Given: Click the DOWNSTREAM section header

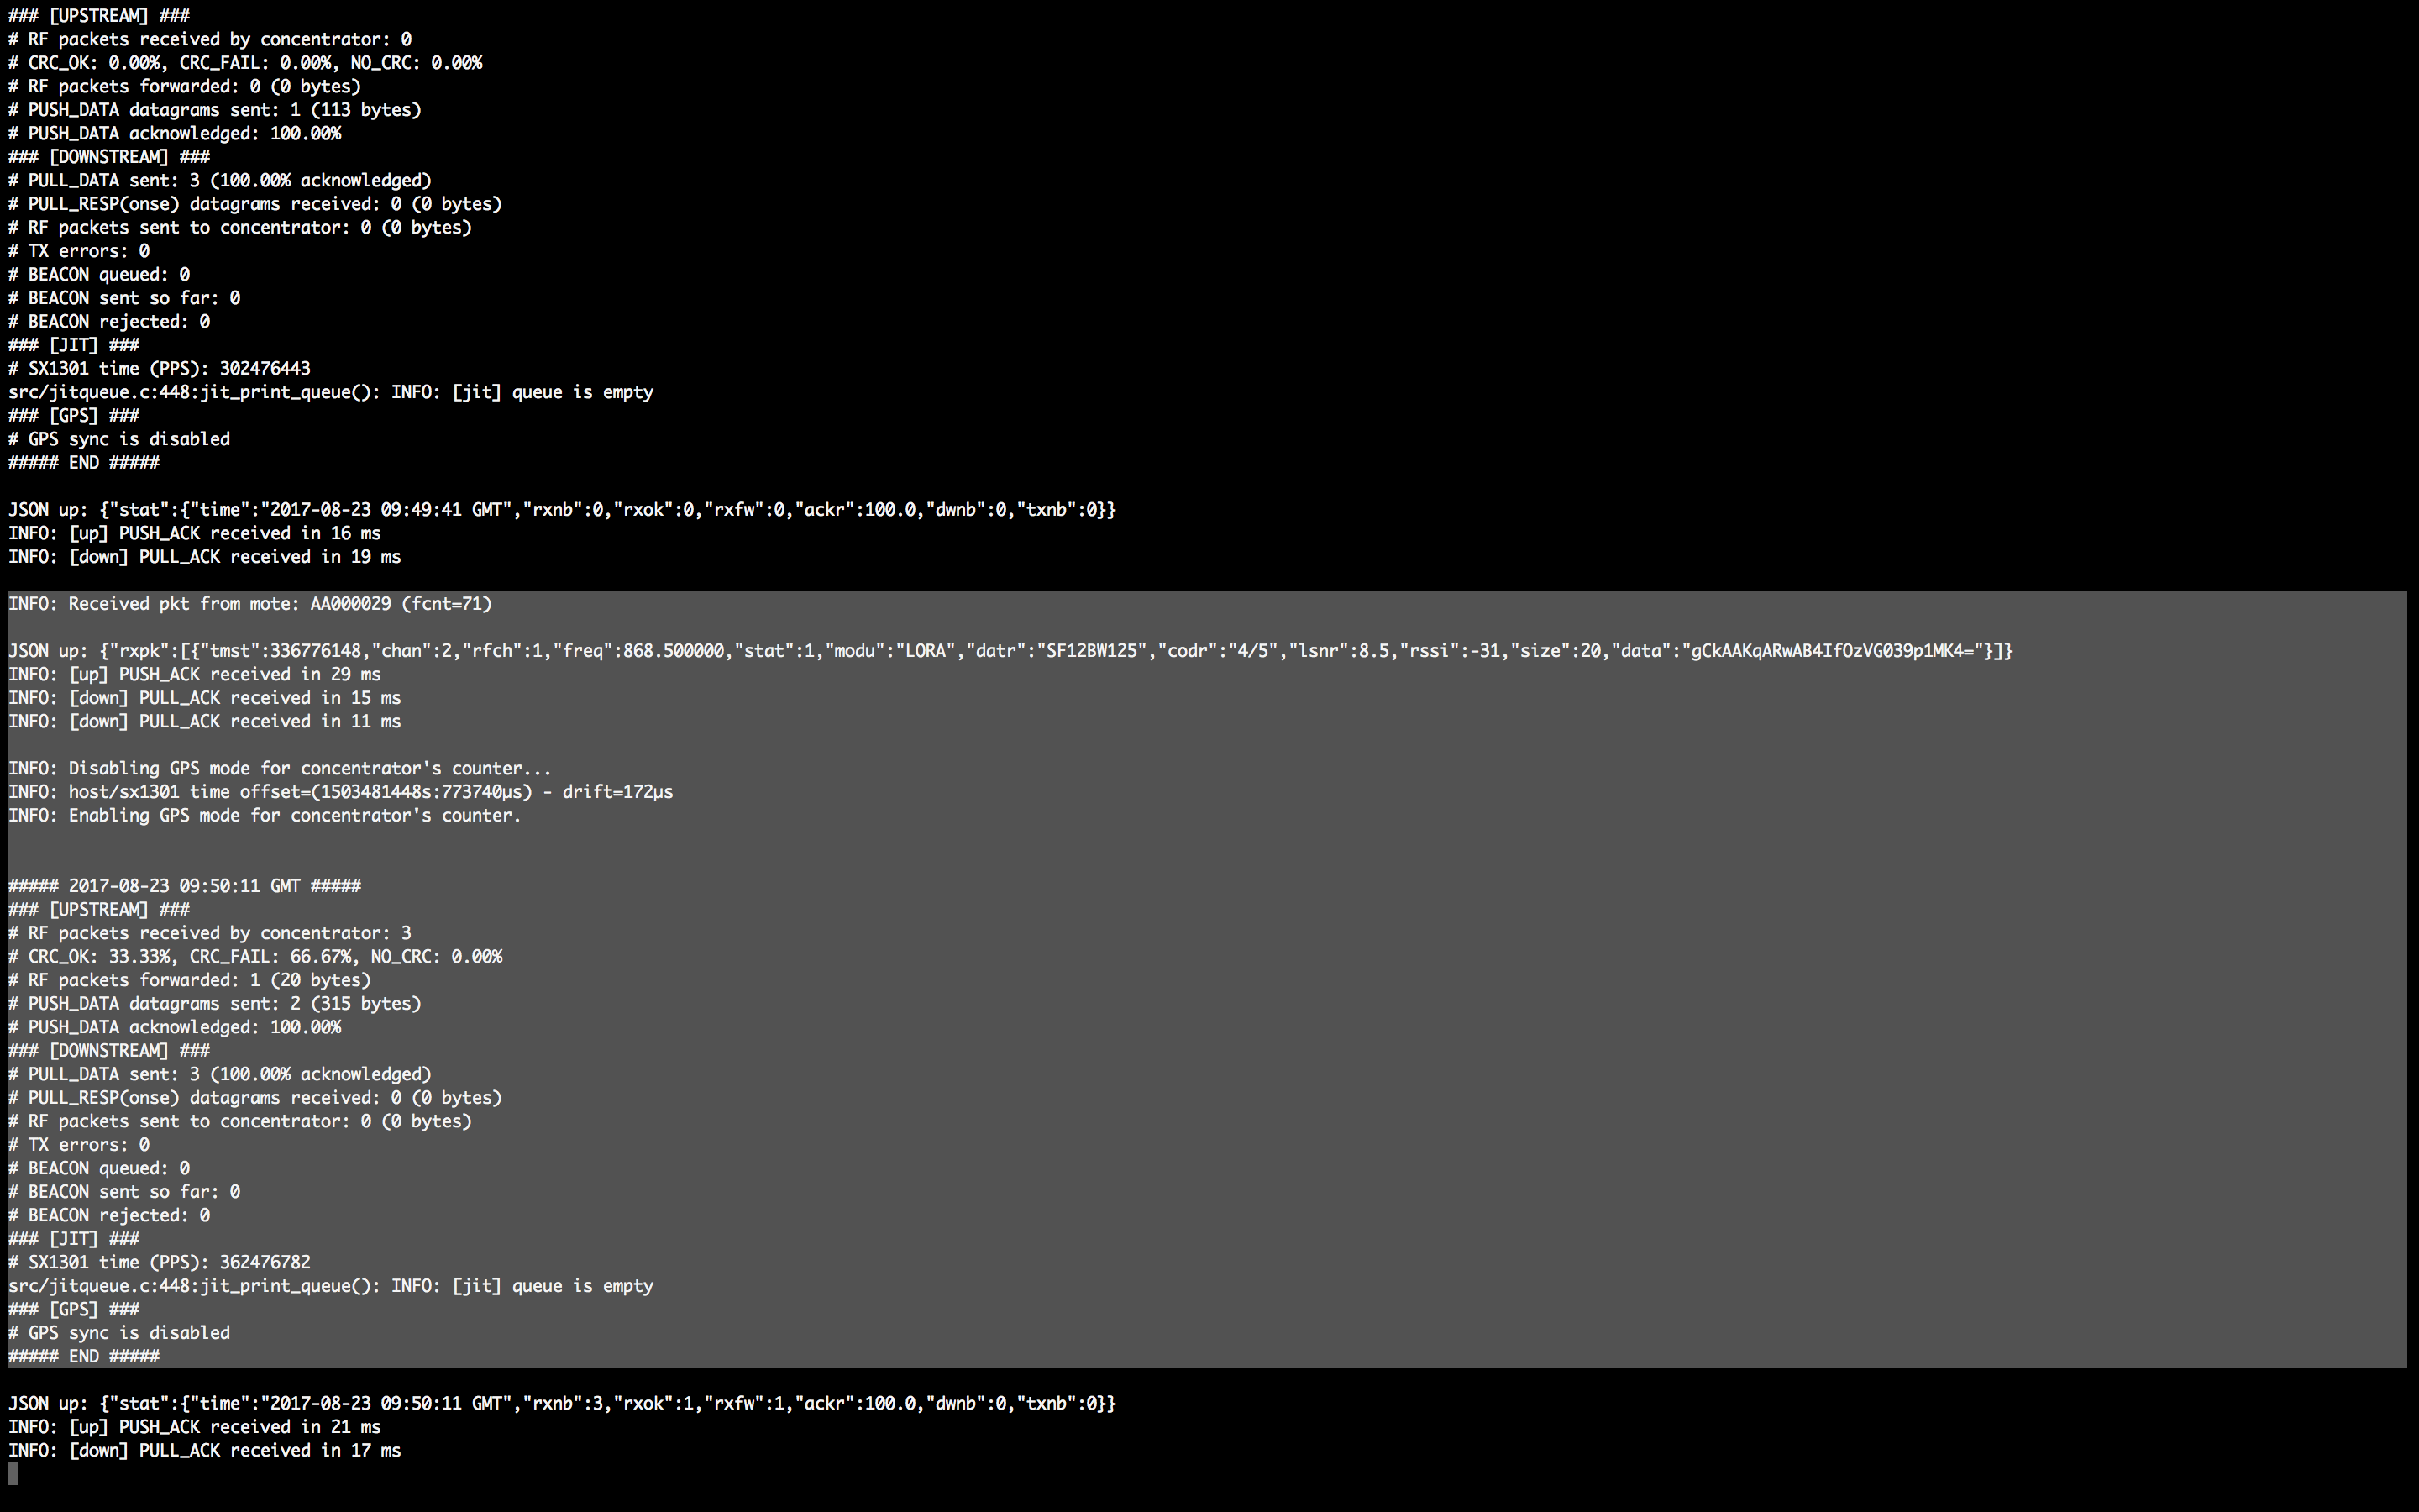Looking at the screenshot, I should point(108,1050).
